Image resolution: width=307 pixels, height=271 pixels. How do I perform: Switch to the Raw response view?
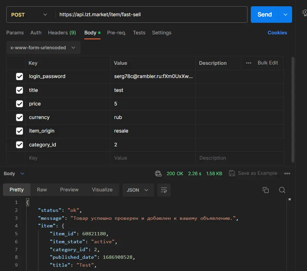point(42,190)
